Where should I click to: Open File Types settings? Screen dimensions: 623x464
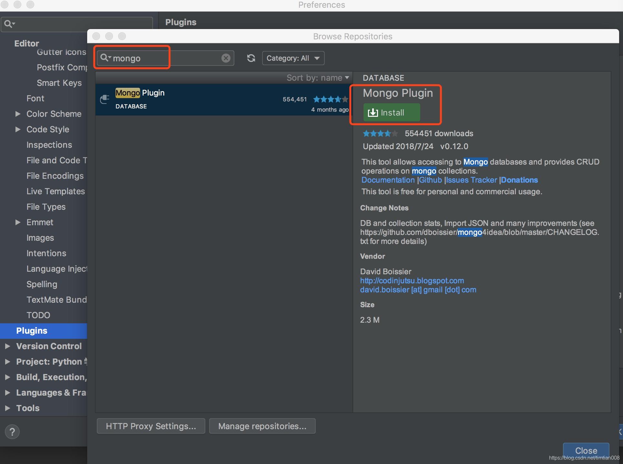[46, 207]
